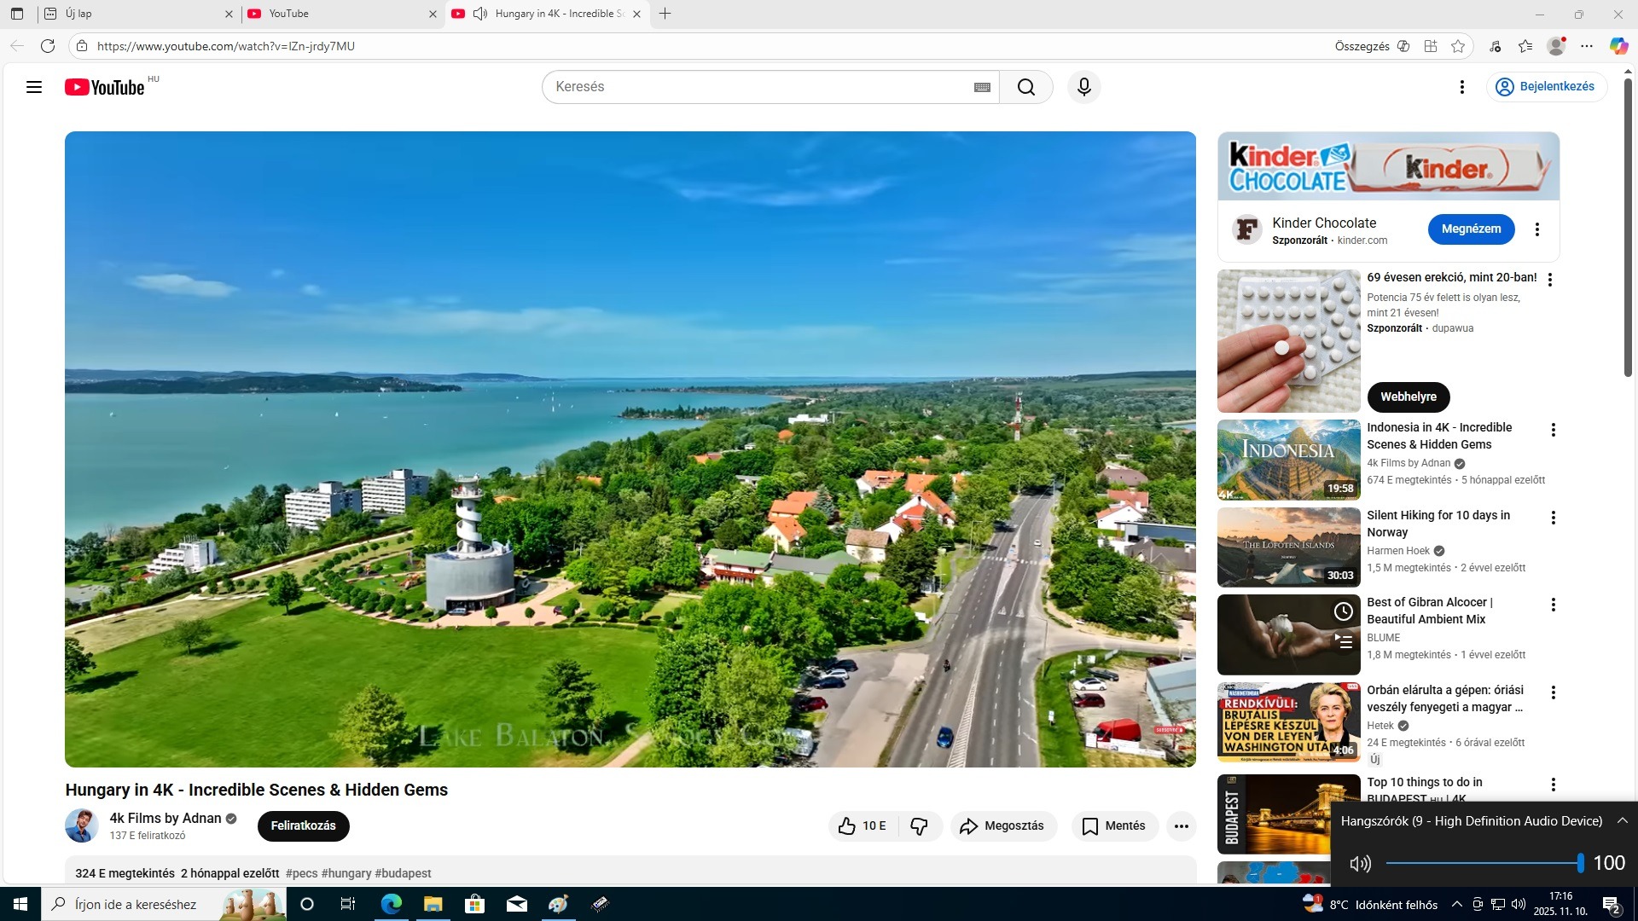Image resolution: width=1638 pixels, height=921 pixels.
Task: Open the on-screen keyboard in search box
Action: coord(982,87)
